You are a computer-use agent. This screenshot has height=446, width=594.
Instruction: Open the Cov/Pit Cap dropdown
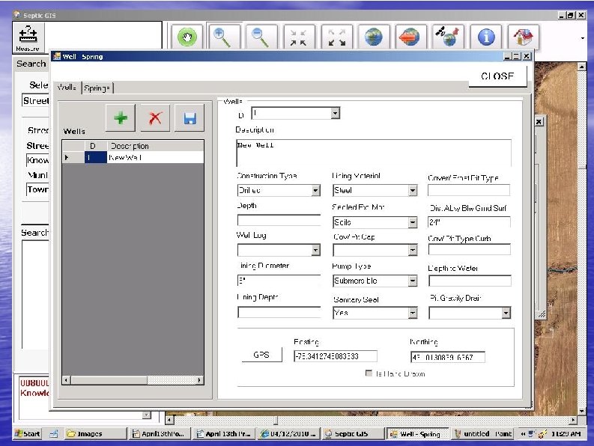413,250
